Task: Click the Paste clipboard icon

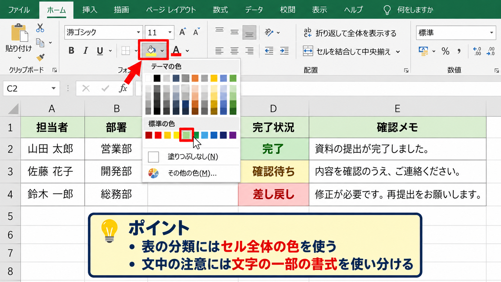Action: pyautogui.click(x=19, y=32)
